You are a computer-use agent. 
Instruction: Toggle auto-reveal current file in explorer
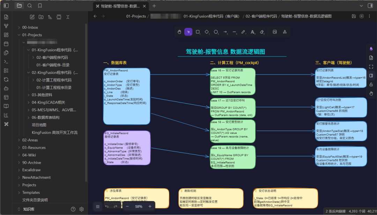click(59, 17)
